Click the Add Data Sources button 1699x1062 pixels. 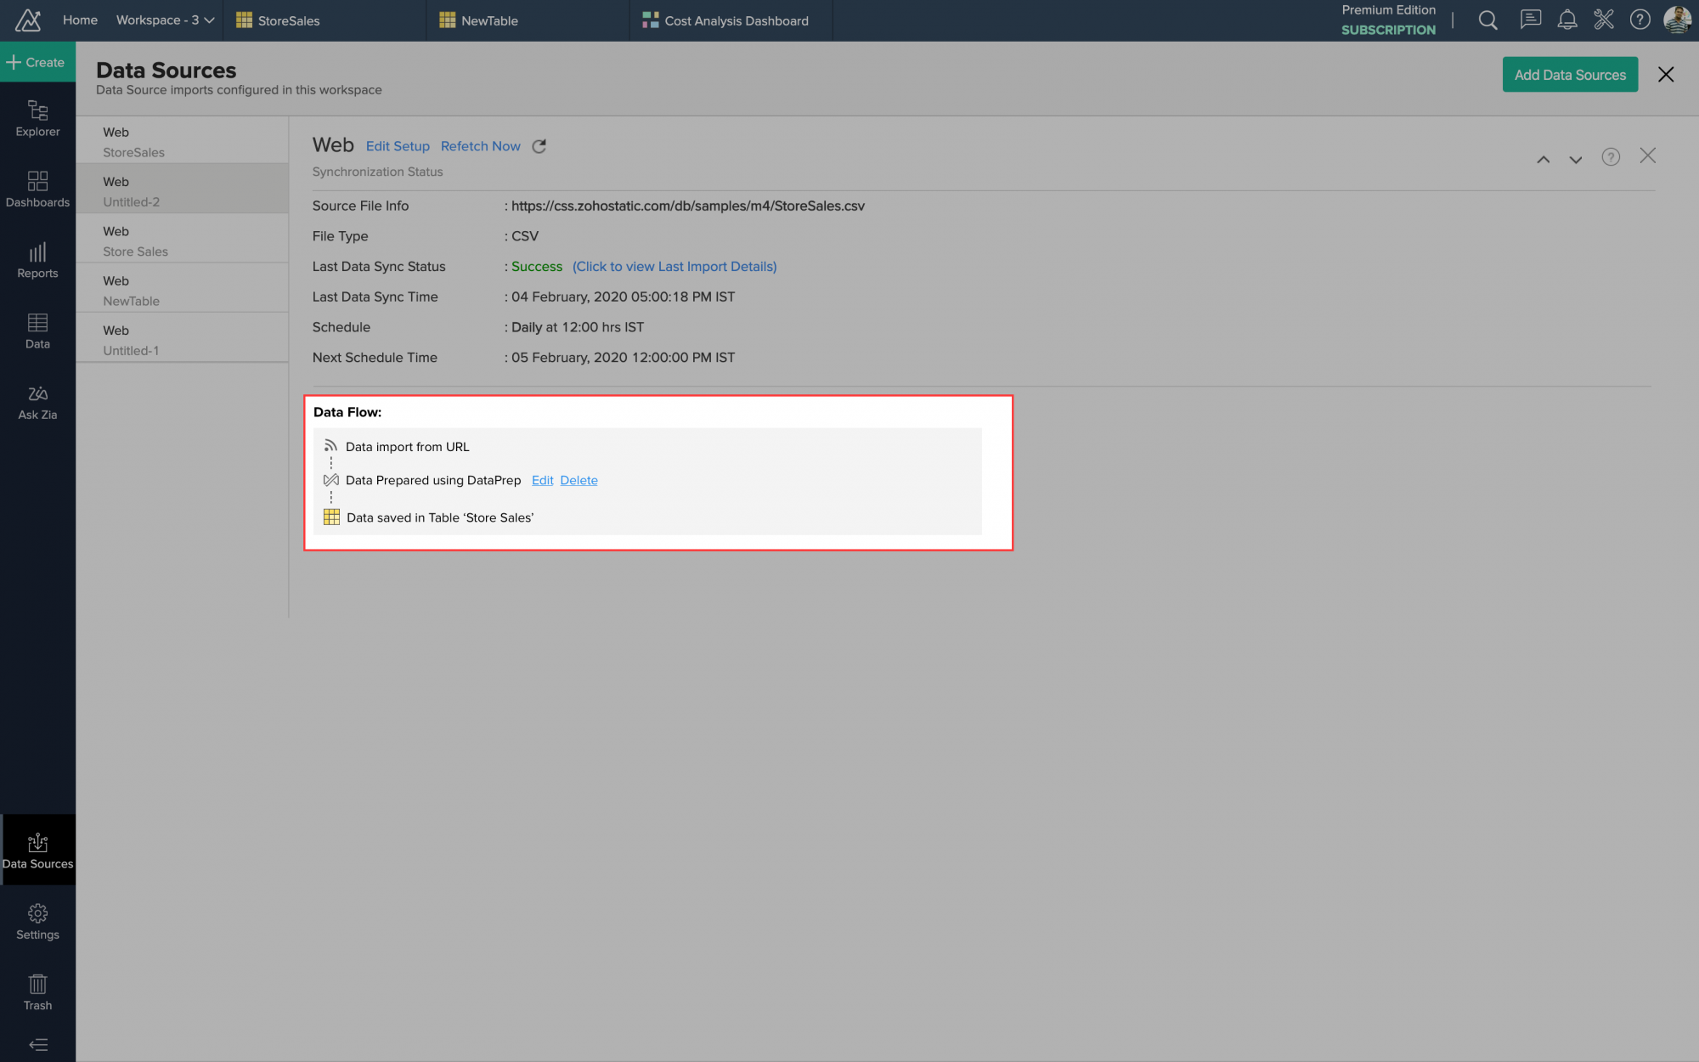1569,75
